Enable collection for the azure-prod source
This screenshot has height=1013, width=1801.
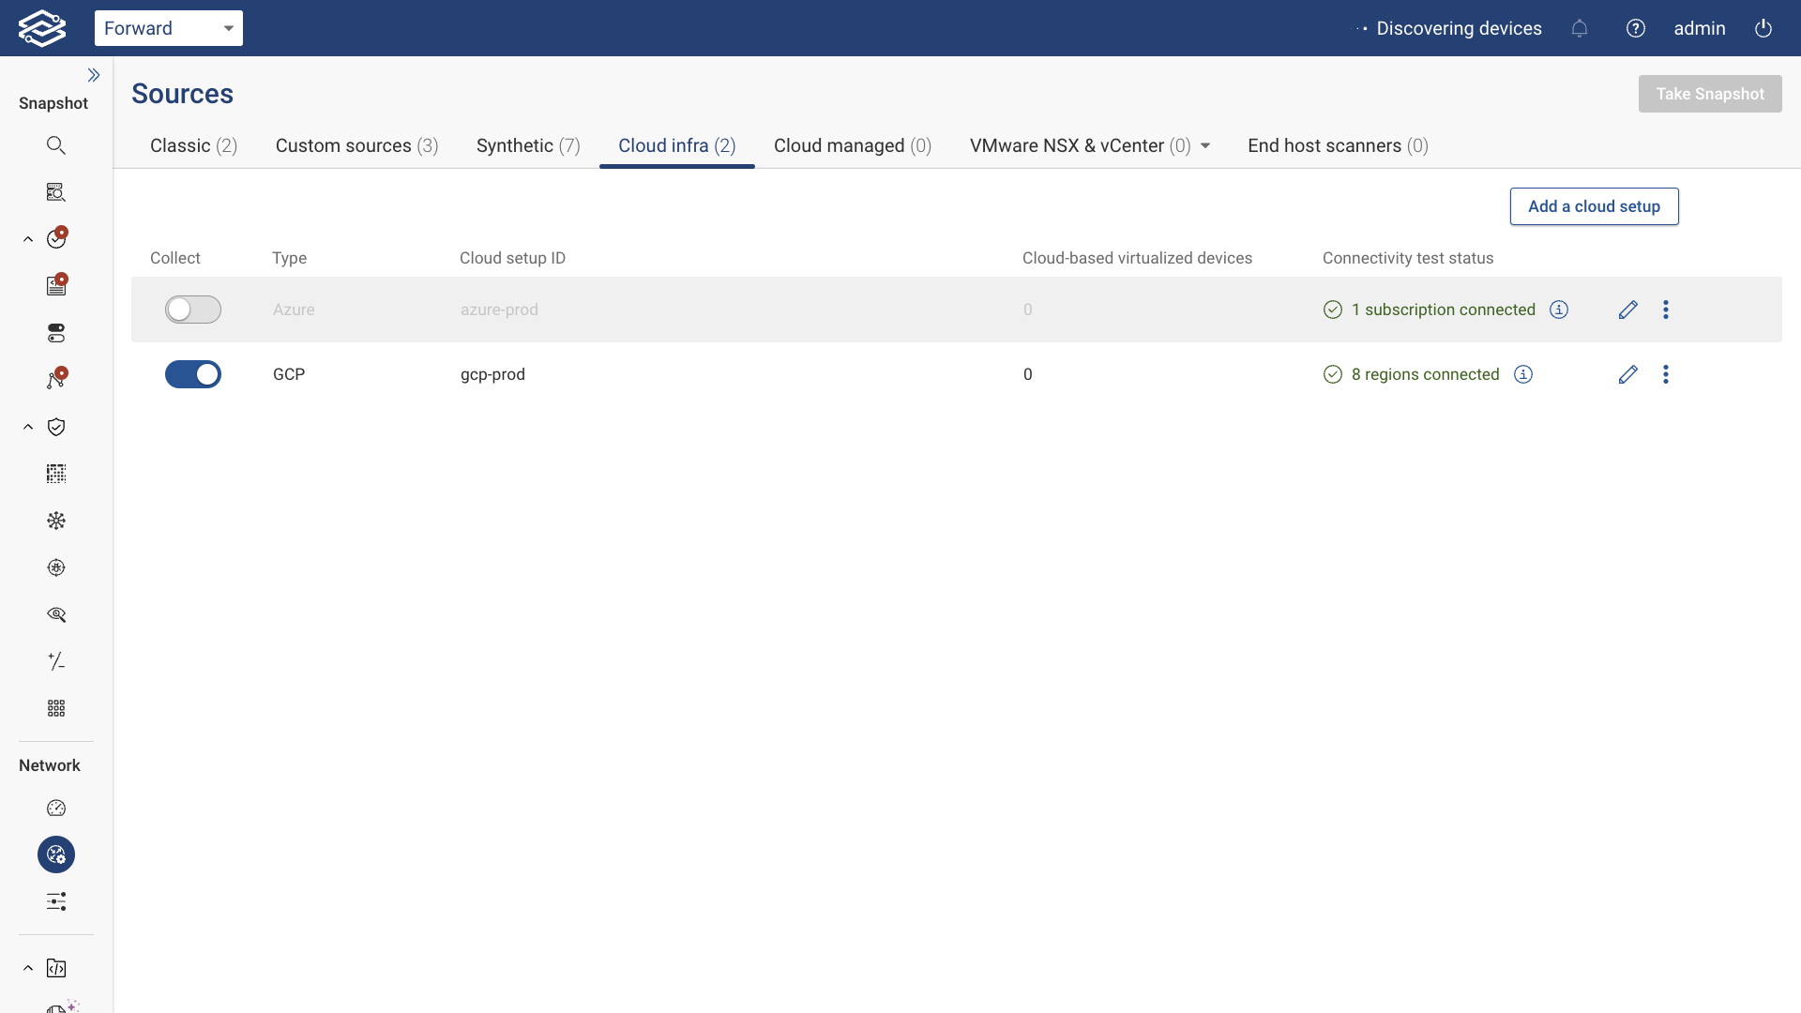click(193, 309)
